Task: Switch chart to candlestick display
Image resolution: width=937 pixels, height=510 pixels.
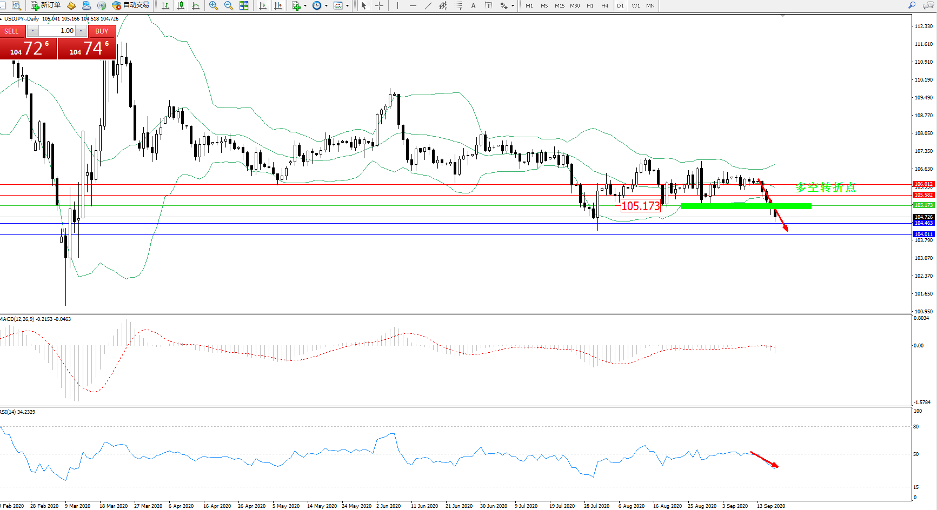Action: click(x=181, y=5)
